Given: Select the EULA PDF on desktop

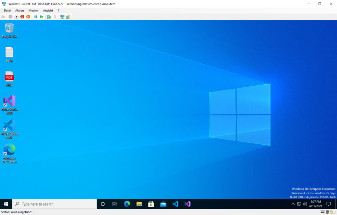Looking at the screenshot, I should [x=9, y=79].
